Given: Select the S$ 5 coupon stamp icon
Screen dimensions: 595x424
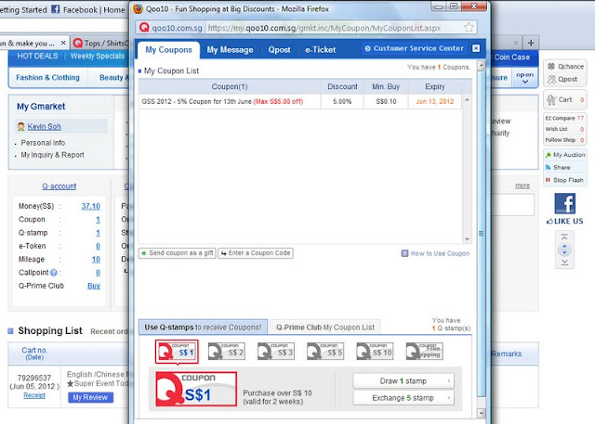Looking at the screenshot, I should click(x=325, y=352).
